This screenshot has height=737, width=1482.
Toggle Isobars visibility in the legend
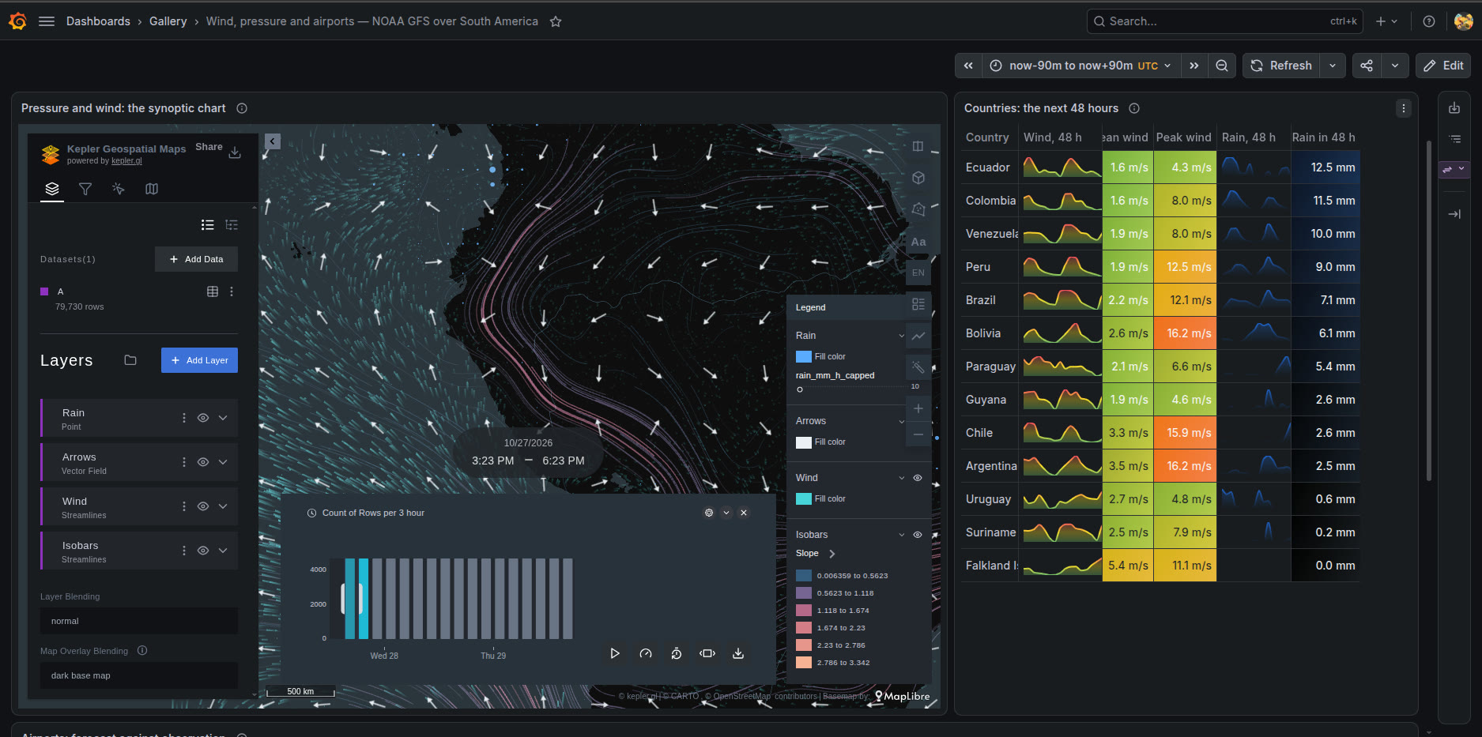[x=918, y=535]
